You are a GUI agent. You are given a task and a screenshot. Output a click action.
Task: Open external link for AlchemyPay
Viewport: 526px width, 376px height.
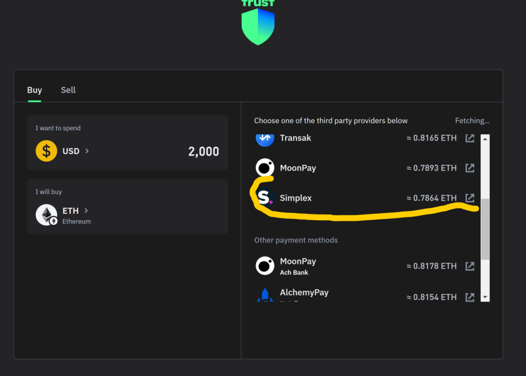[x=470, y=297]
